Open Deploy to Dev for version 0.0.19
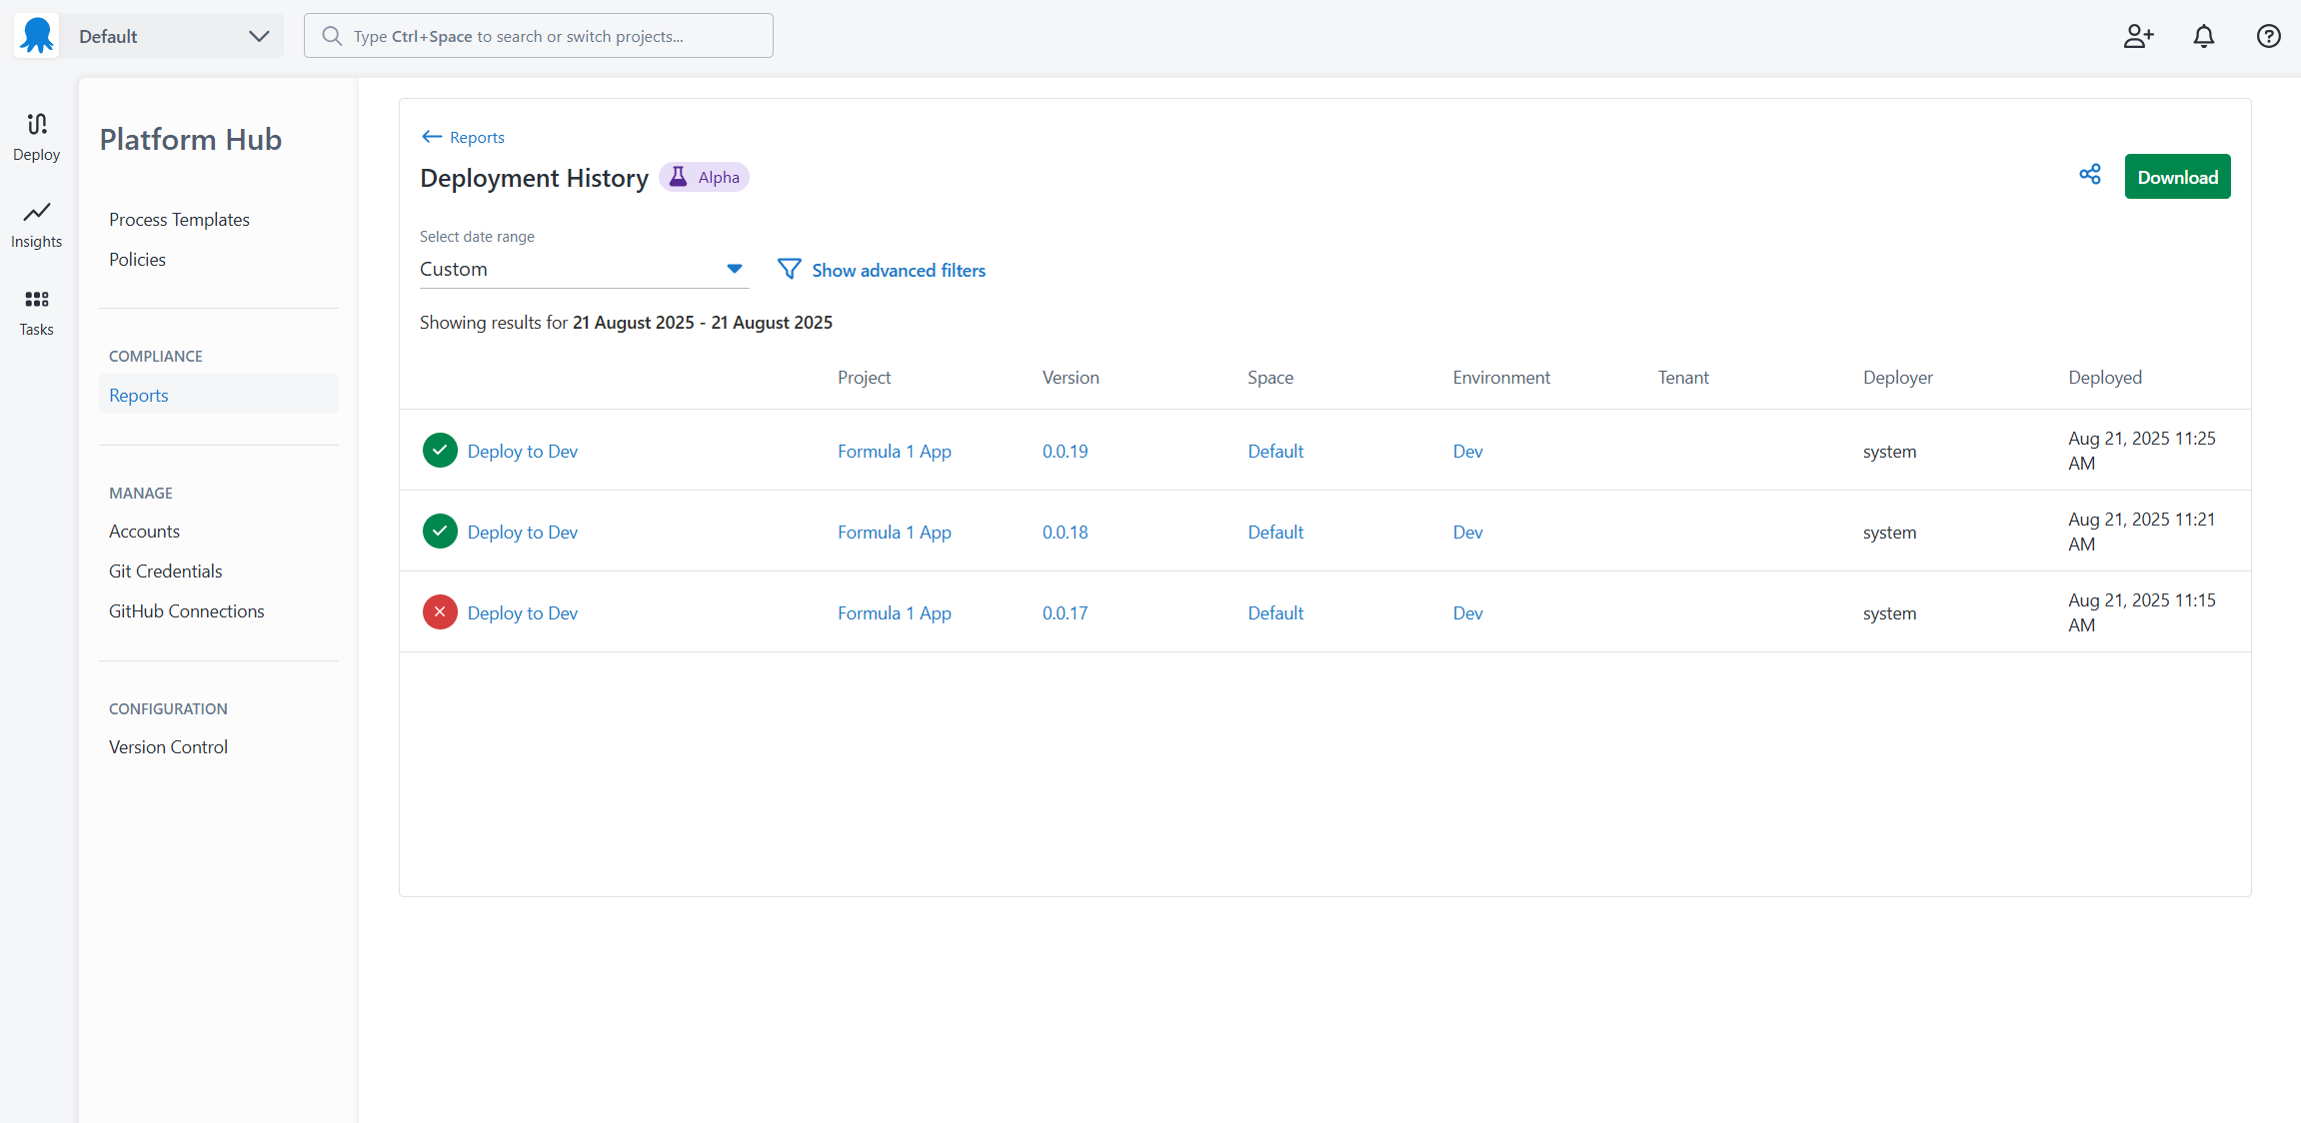 (522, 451)
